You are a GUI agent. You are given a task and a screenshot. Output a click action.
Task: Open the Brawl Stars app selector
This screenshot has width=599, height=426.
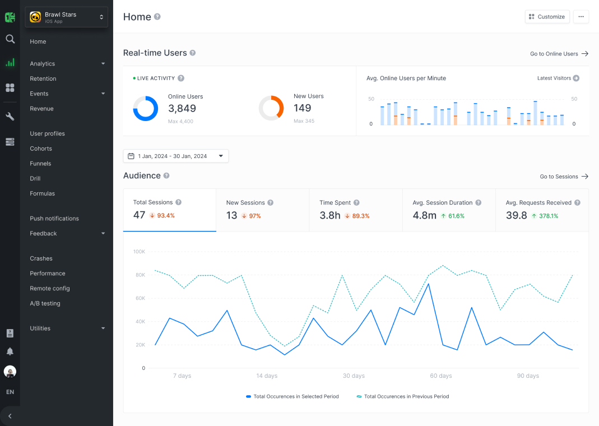[x=66, y=17]
